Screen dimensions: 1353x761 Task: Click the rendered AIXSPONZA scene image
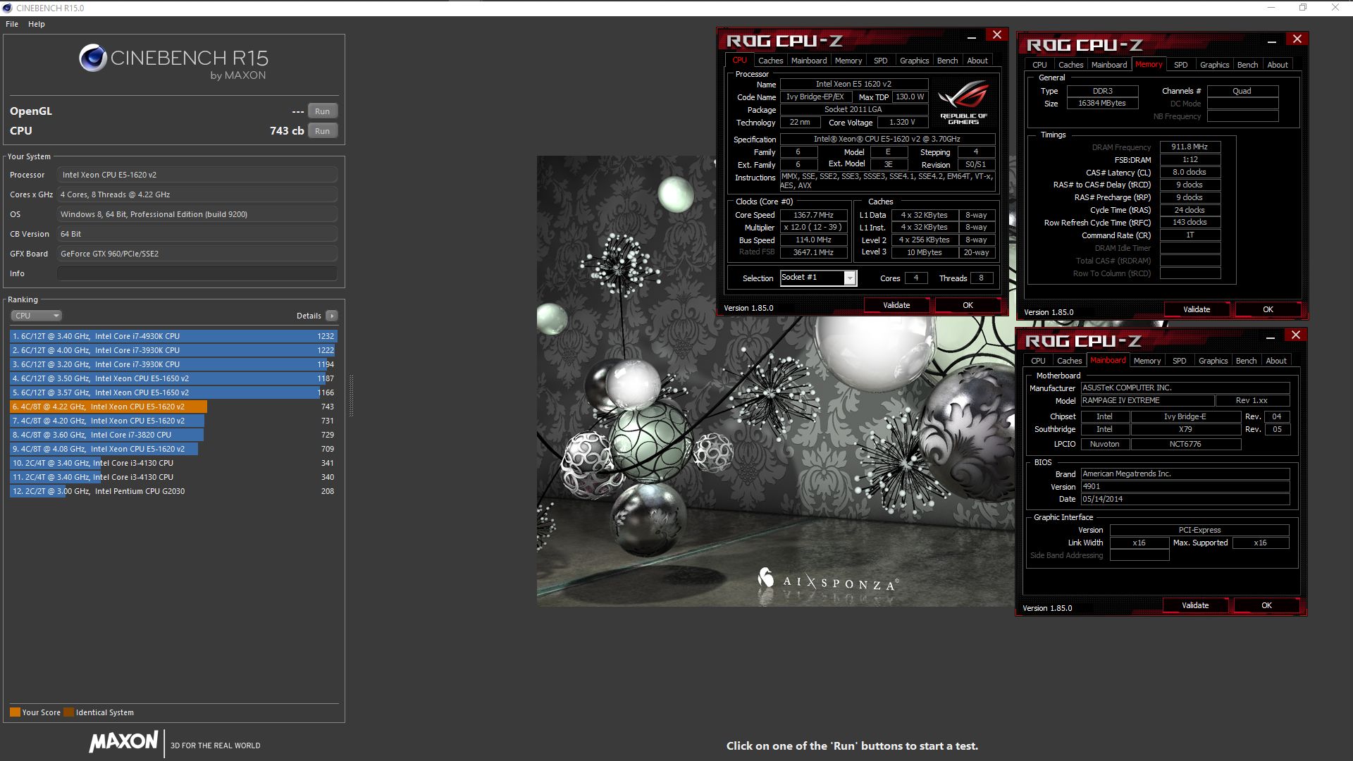pyautogui.click(x=775, y=380)
